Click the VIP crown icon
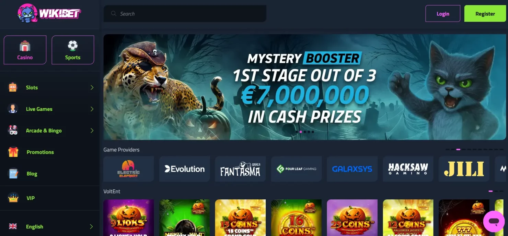This screenshot has width=508, height=236. (13, 198)
